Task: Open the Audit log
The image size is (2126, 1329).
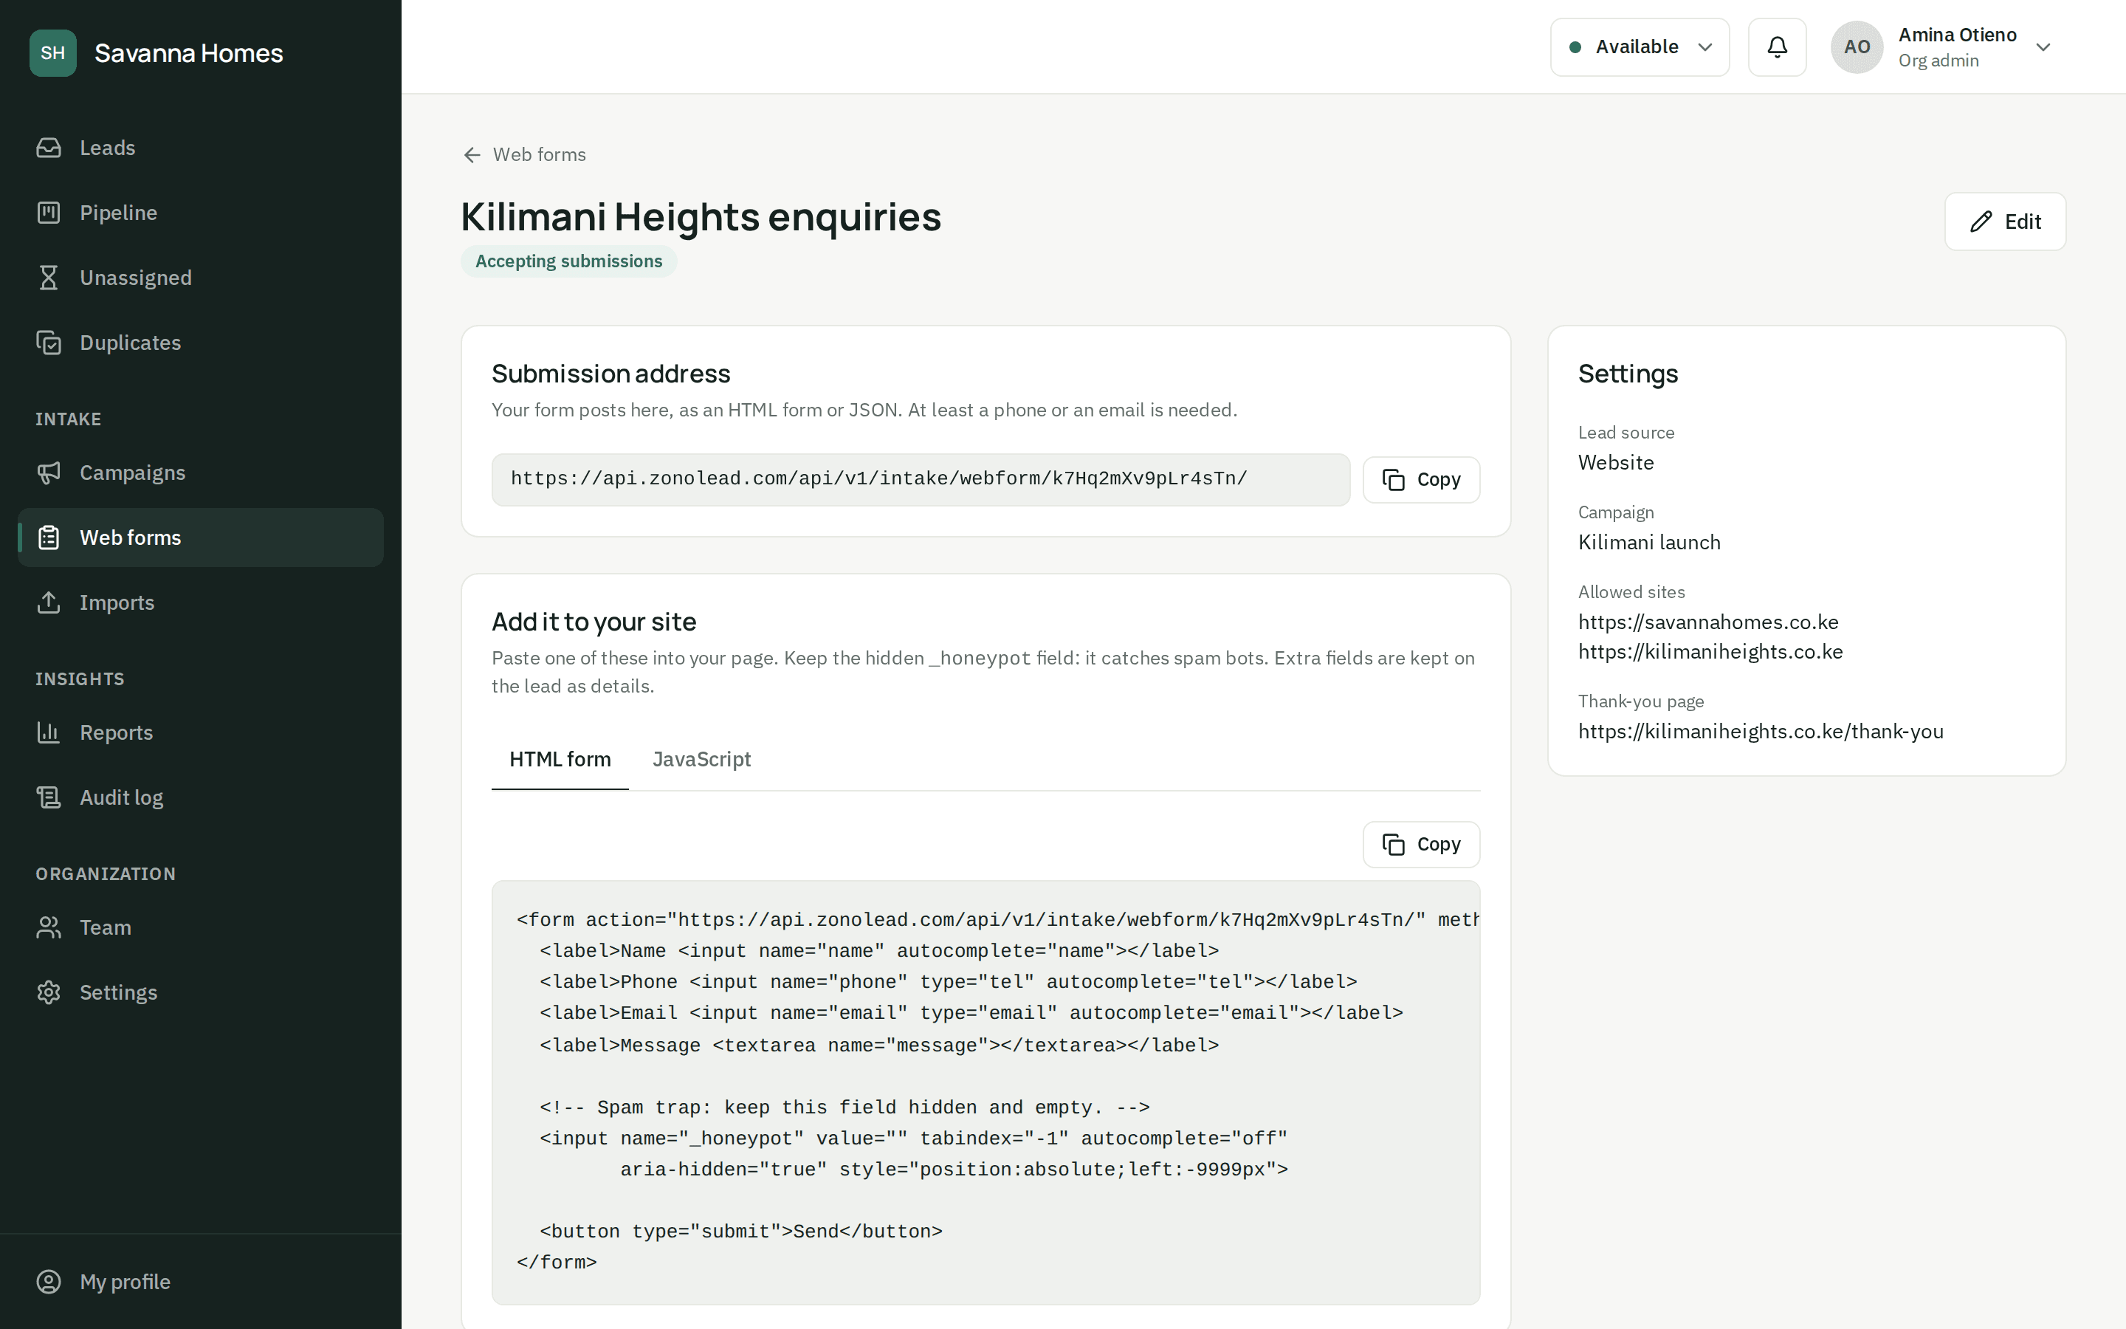Action: click(x=200, y=798)
